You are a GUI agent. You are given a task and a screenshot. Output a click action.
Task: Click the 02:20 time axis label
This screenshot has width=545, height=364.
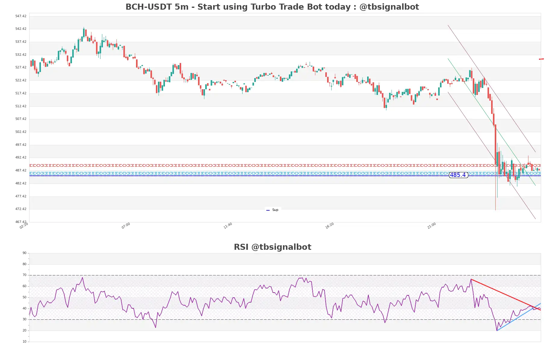pos(24,226)
